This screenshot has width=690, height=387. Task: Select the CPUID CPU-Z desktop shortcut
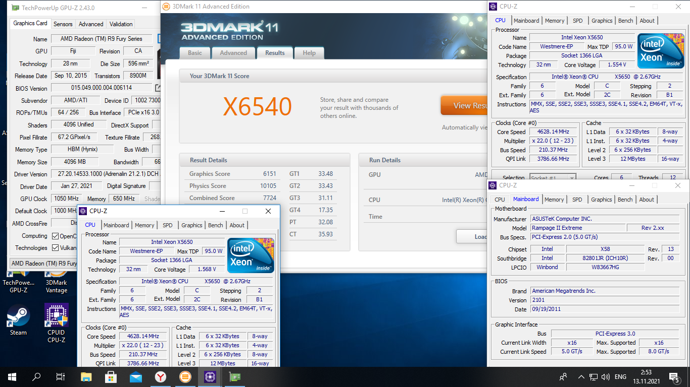(56, 323)
